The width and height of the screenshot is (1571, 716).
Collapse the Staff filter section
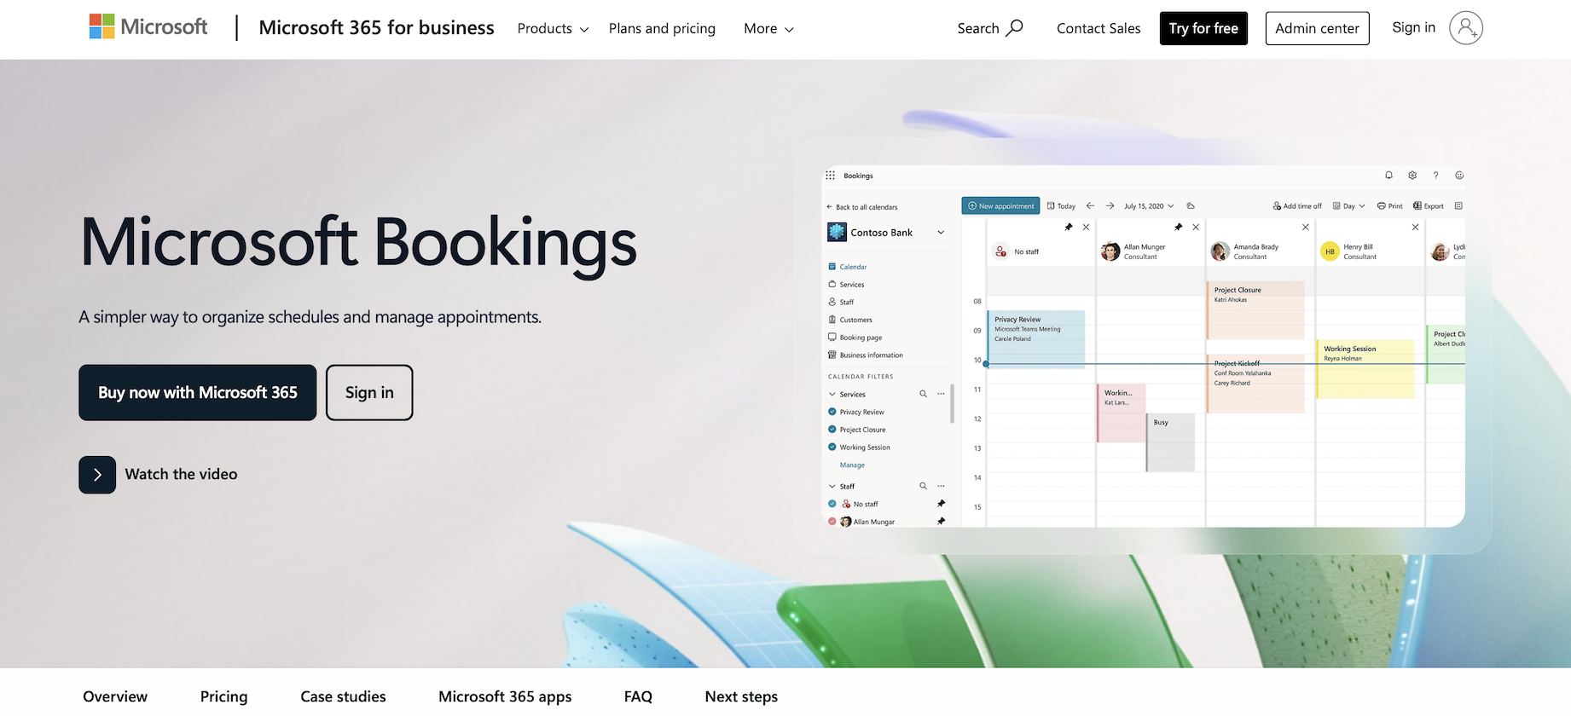tap(832, 486)
